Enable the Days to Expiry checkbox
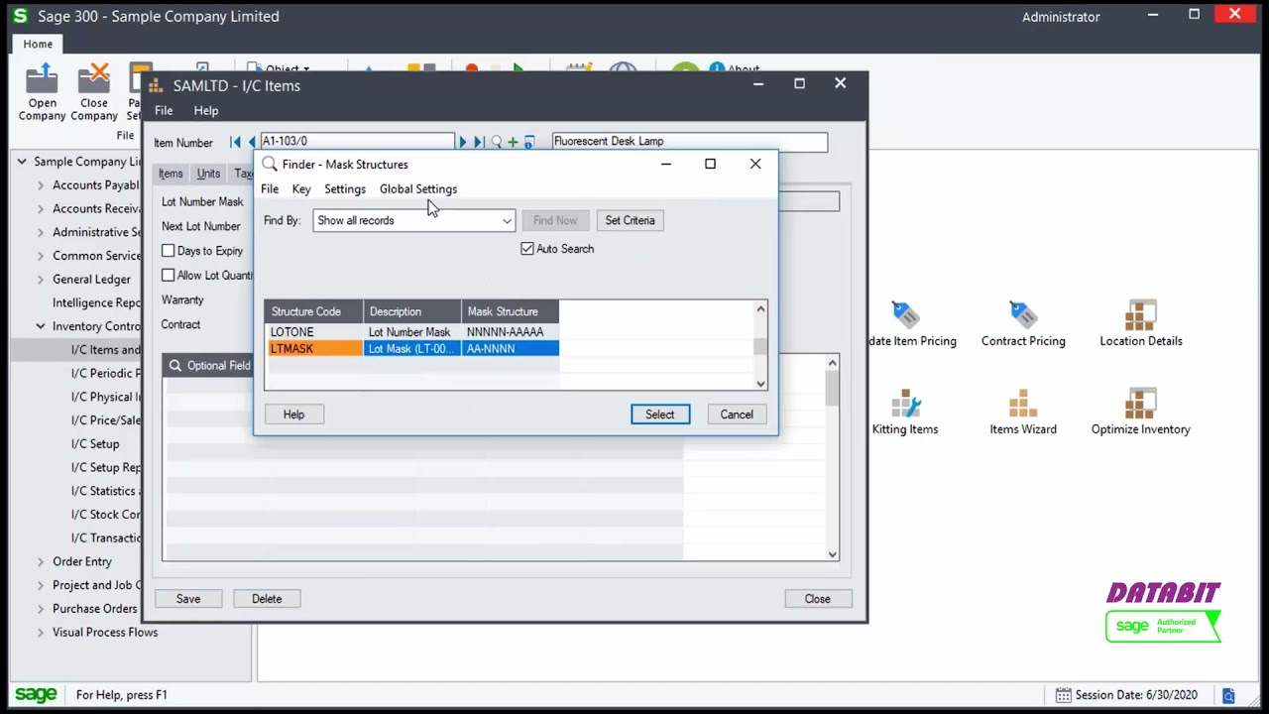 pos(169,251)
